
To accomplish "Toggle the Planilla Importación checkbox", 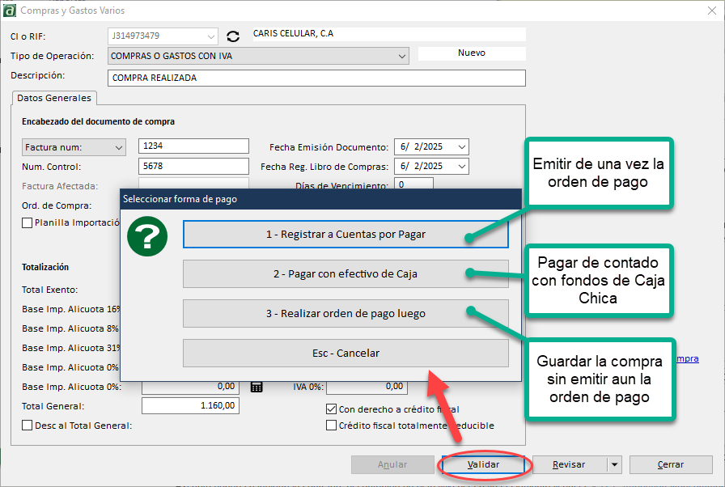I will [x=28, y=222].
